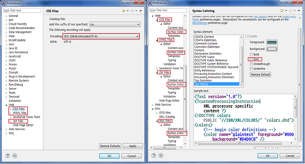
Task: Click help icon in right Preferences window
Action: 154,156
